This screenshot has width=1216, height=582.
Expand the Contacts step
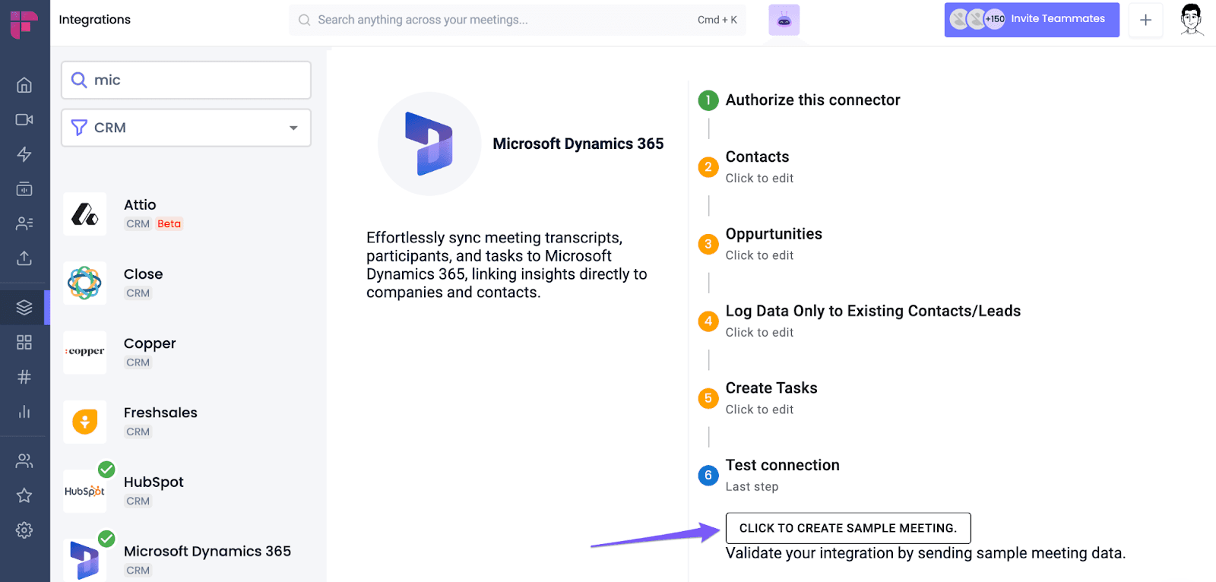pos(758,157)
